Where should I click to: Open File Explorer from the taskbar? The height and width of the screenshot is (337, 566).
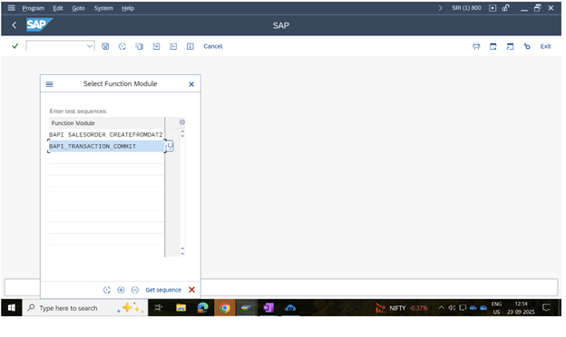181,308
